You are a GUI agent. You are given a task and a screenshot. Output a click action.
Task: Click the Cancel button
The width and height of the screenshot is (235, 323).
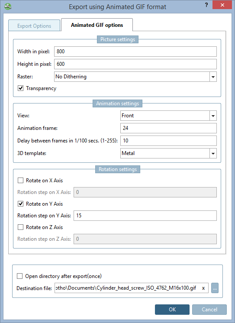[x=209, y=310]
